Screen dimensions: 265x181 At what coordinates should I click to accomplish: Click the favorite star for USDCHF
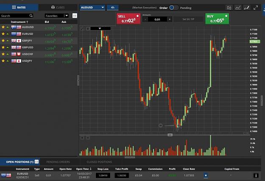3,54
